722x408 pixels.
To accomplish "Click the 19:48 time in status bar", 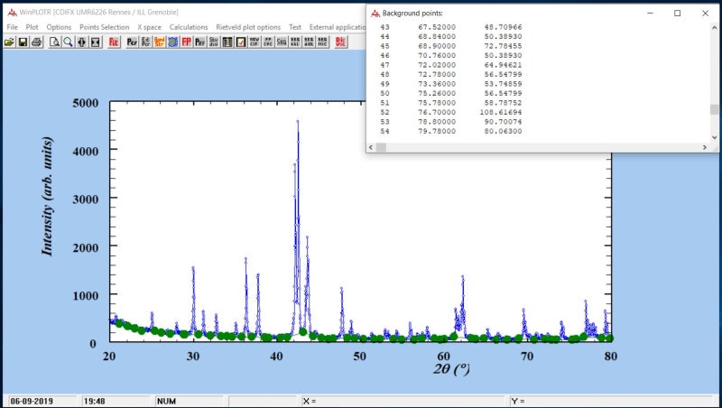I will click(x=95, y=401).
